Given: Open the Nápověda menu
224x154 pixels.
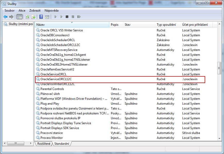Looking at the screenshot, I should [x=52, y=11].
